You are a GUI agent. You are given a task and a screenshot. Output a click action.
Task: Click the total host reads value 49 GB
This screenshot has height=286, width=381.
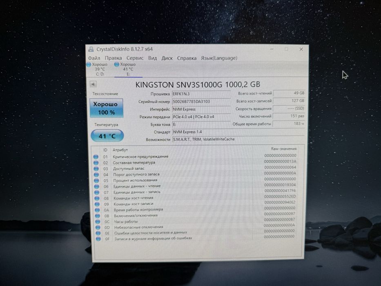[289, 93]
